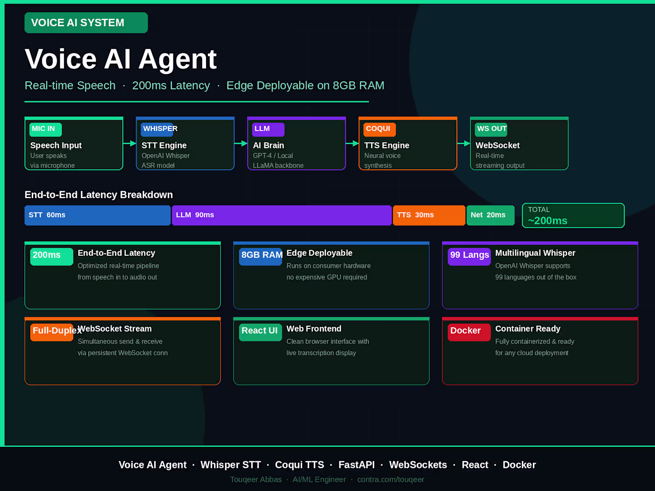The width and height of the screenshot is (655, 491).
Task: Click the Edge Deployable card title
Action: click(319, 253)
